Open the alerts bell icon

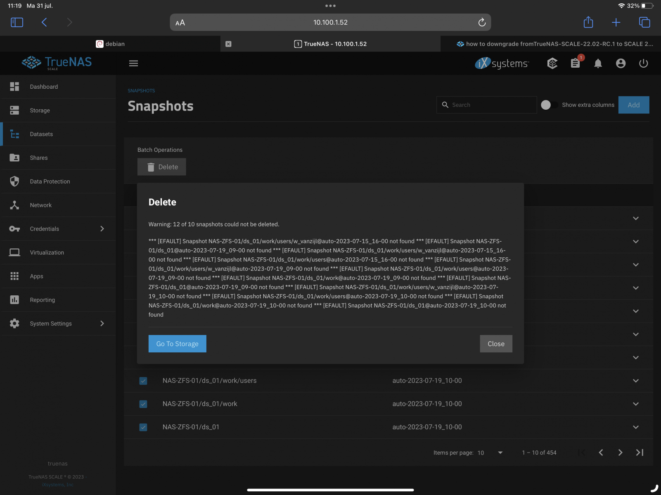[x=598, y=64]
